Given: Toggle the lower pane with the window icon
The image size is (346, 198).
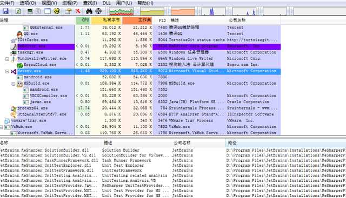Looking at the screenshot, I should [x=48, y=11].
